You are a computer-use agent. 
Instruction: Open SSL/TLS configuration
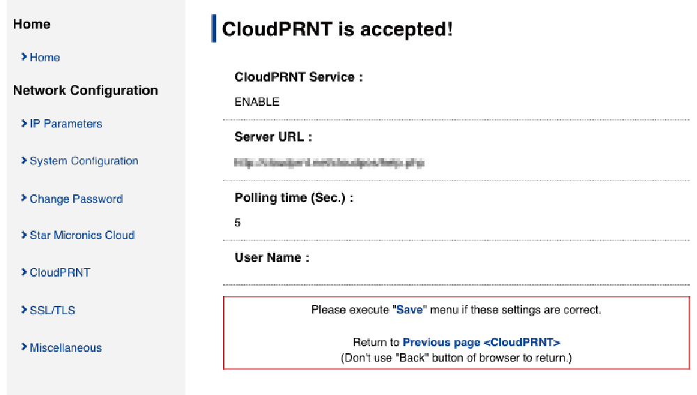pos(52,310)
